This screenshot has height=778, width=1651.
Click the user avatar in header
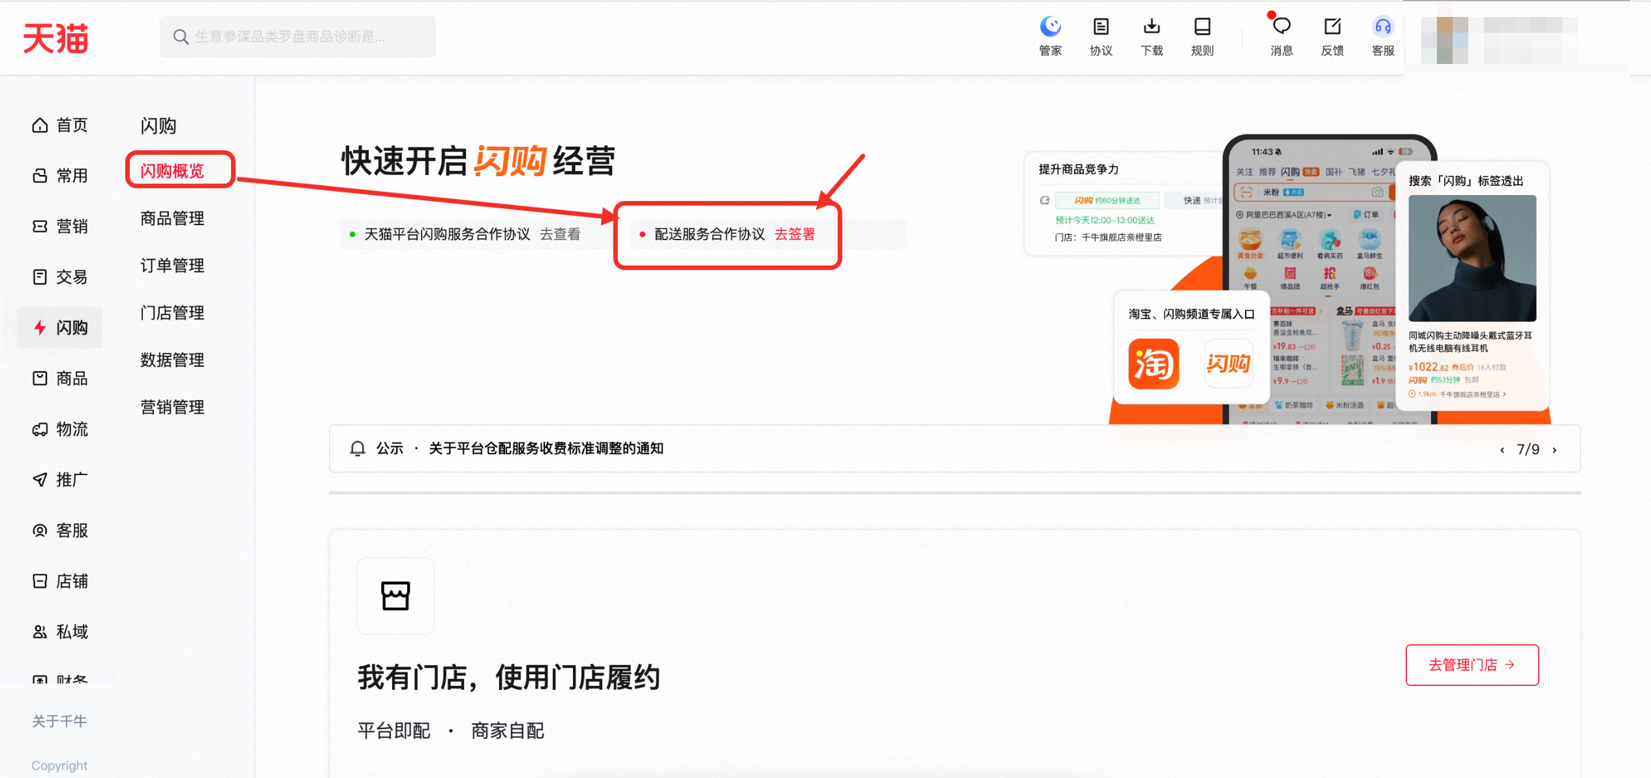[1444, 39]
